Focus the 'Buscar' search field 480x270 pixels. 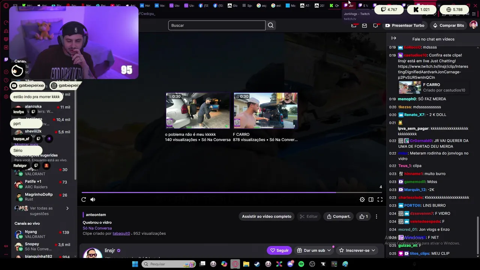[217, 25]
